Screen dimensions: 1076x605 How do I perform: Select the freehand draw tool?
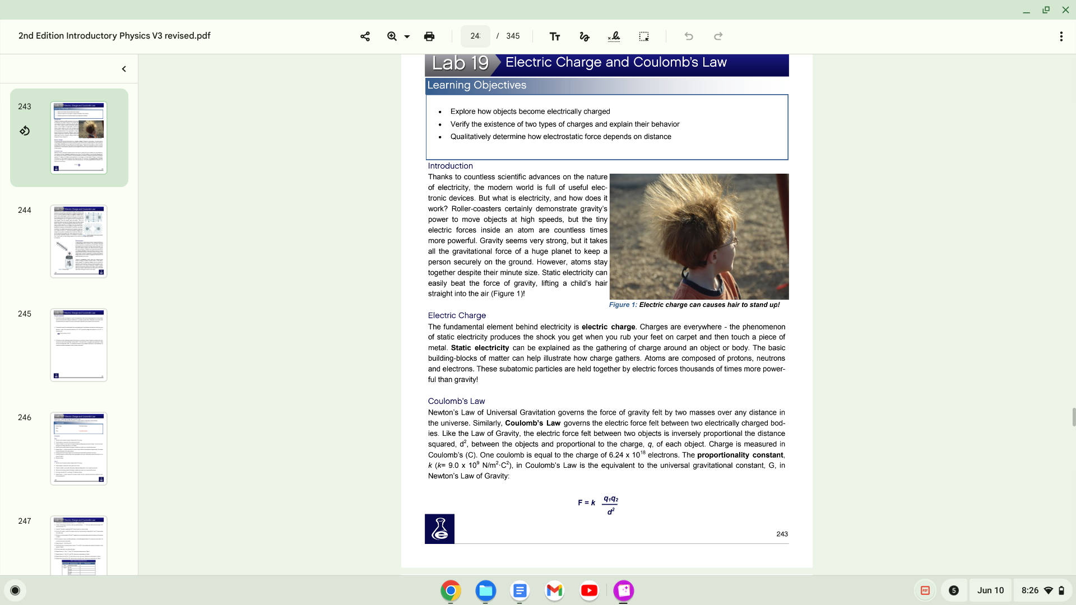pyautogui.click(x=584, y=36)
